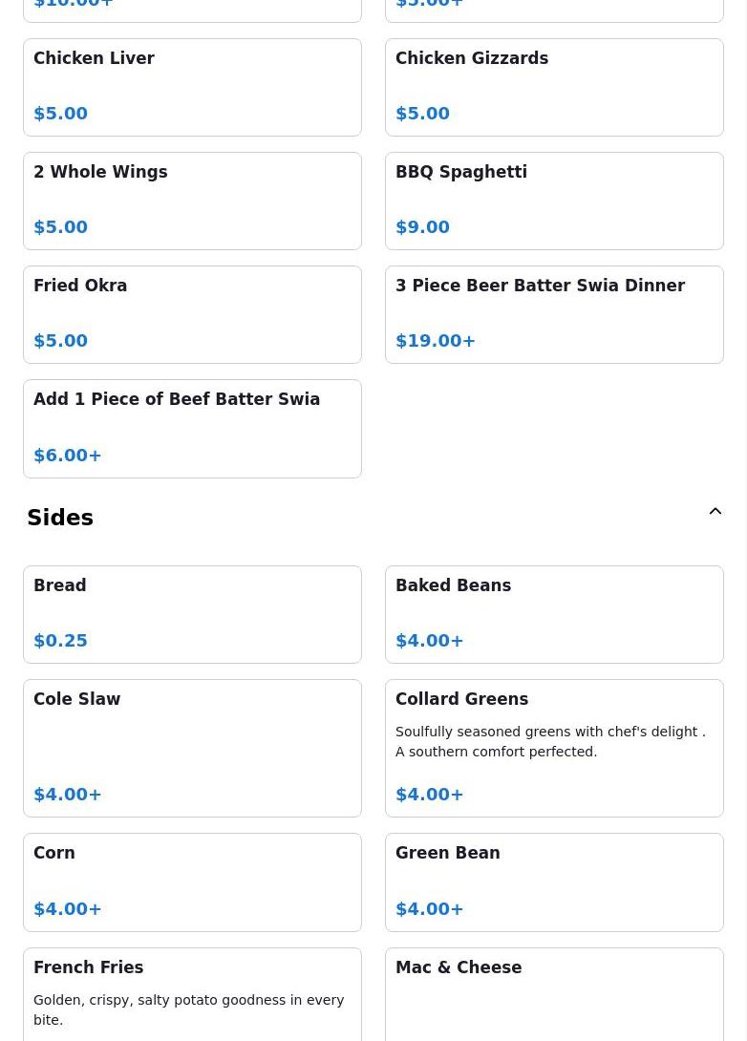Collapse the Sides section chevron
Screen dimensions: 747x1041
715,512
